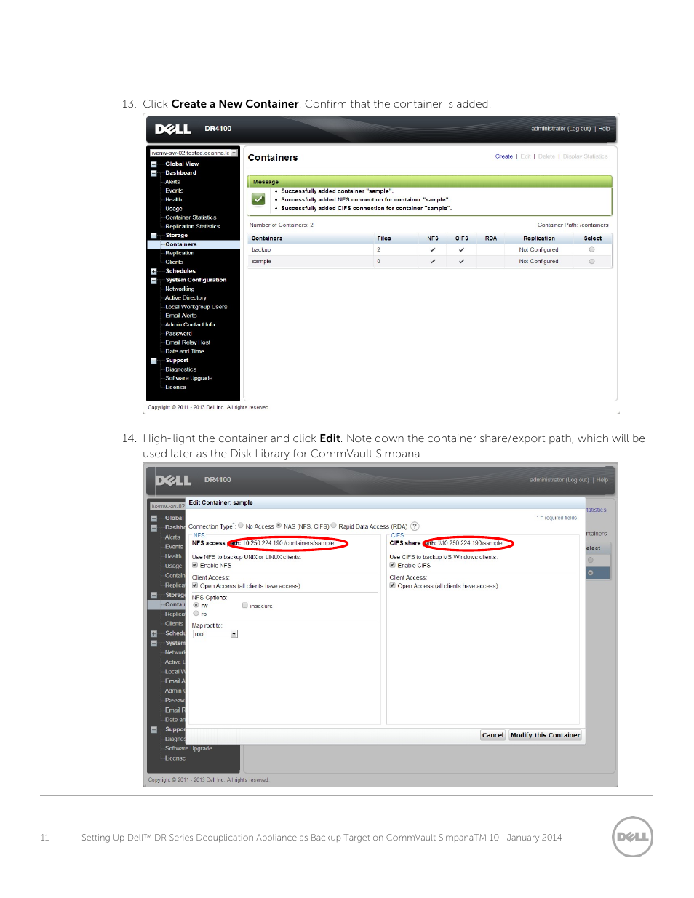Click the Files column header
The width and height of the screenshot is (694, 898).
coord(384,238)
